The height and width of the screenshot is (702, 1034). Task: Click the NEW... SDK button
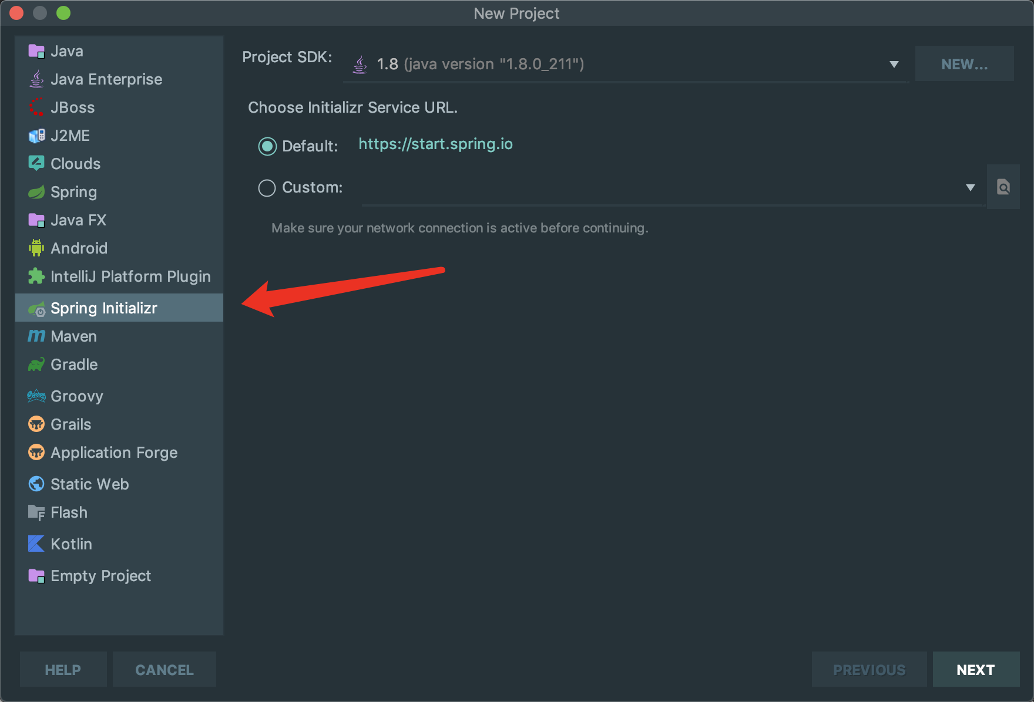[x=965, y=64]
